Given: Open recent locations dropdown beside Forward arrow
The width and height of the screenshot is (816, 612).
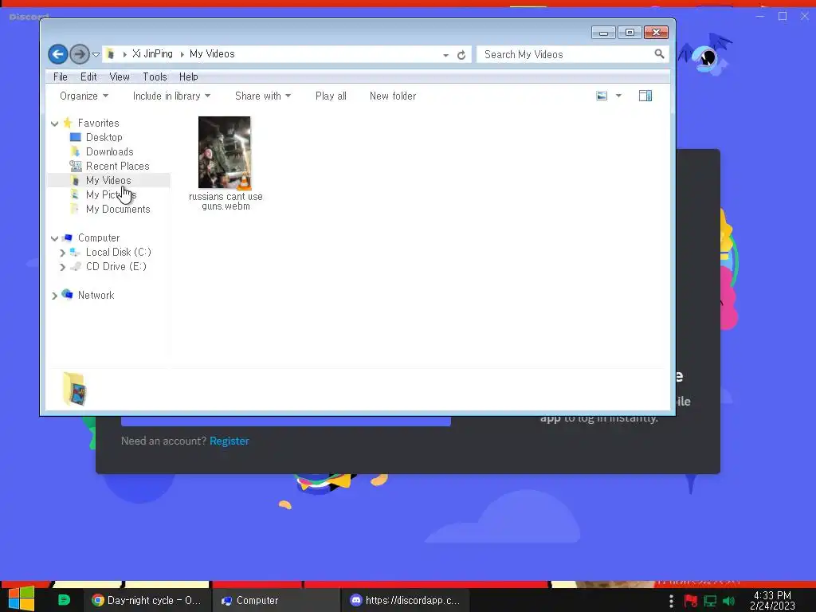Looking at the screenshot, I should (96, 55).
